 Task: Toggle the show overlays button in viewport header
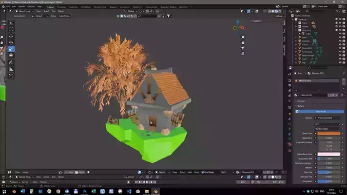pos(257,11)
